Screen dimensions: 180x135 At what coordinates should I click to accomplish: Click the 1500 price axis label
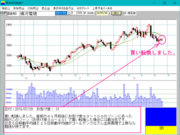(9, 55)
